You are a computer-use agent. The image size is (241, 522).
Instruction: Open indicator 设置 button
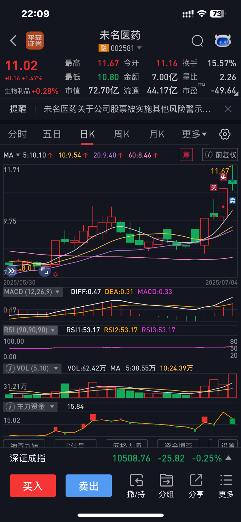[x=228, y=444]
